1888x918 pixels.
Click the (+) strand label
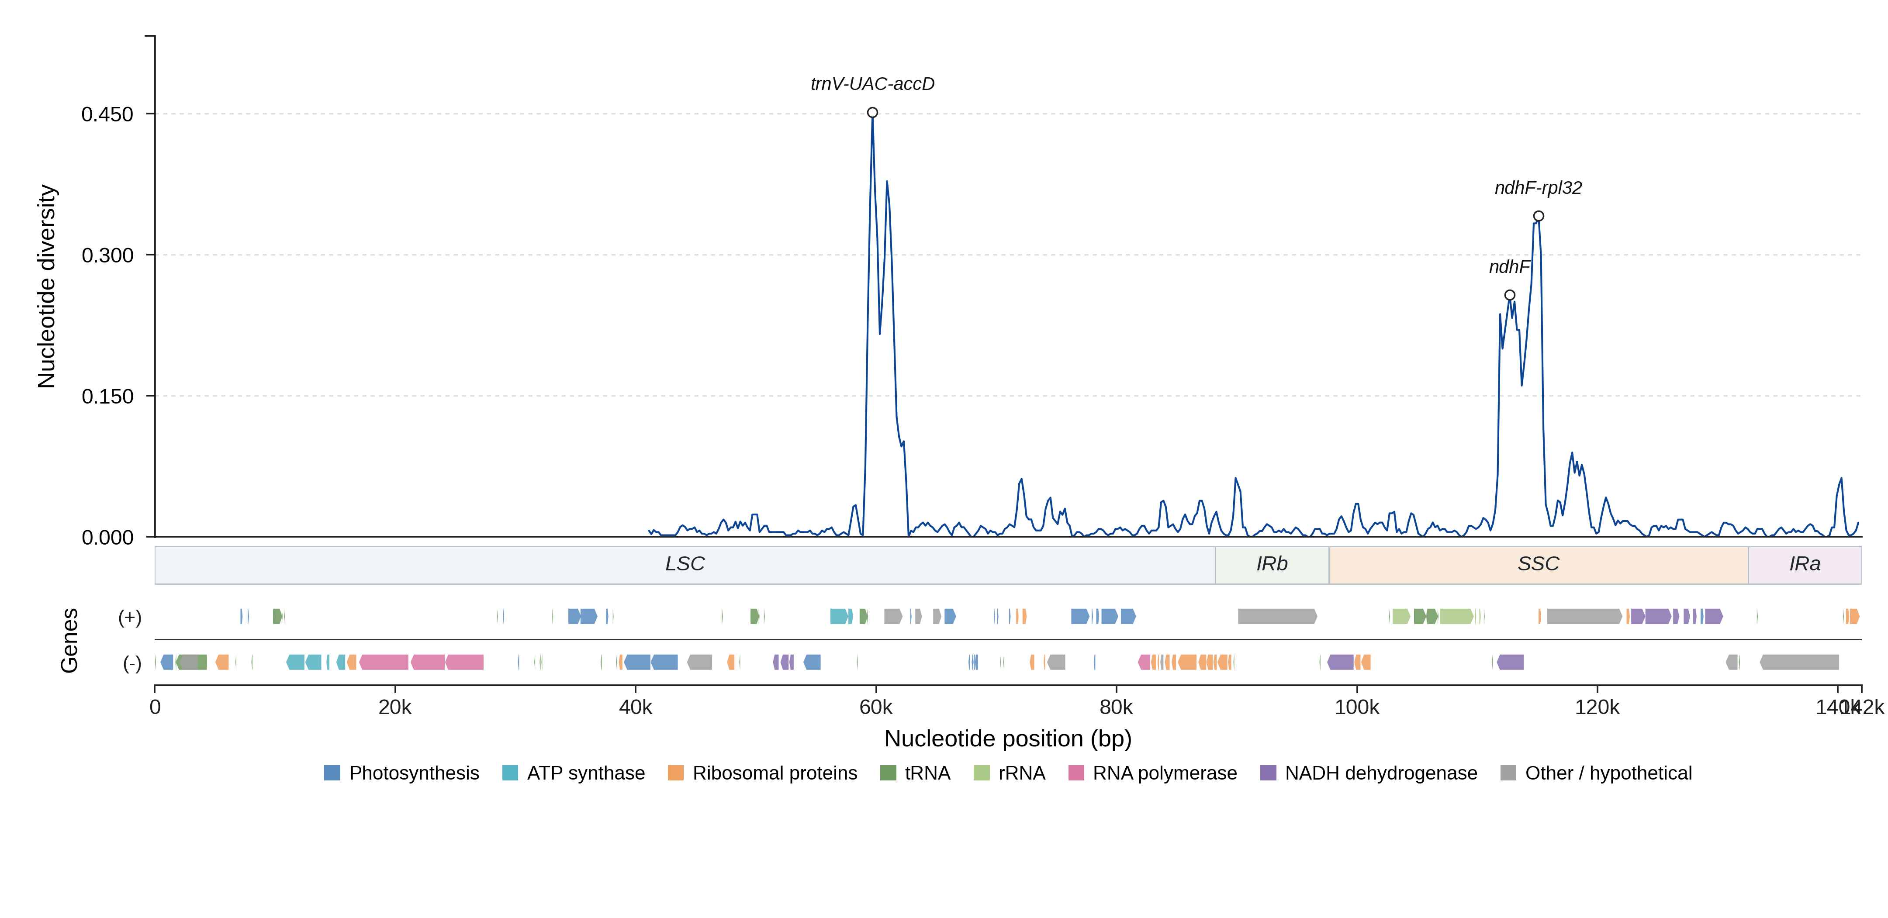(x=130, y=618)
